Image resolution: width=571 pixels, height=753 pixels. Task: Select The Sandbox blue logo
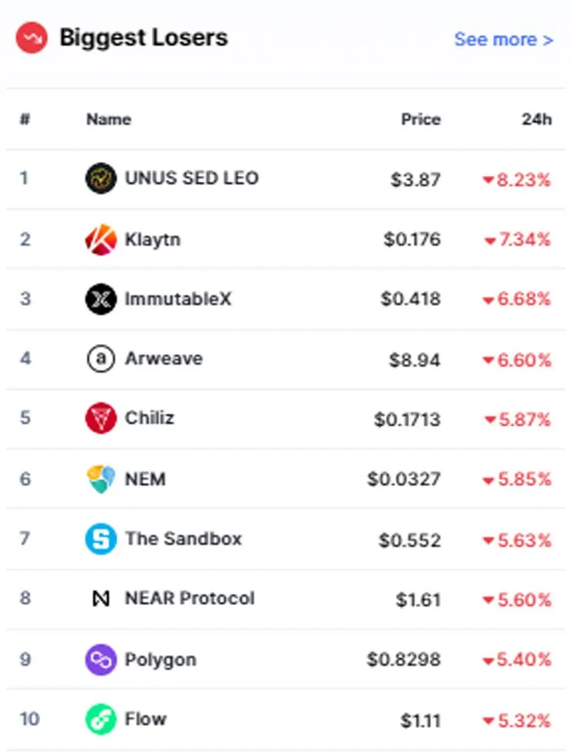(x=101, y=539)
